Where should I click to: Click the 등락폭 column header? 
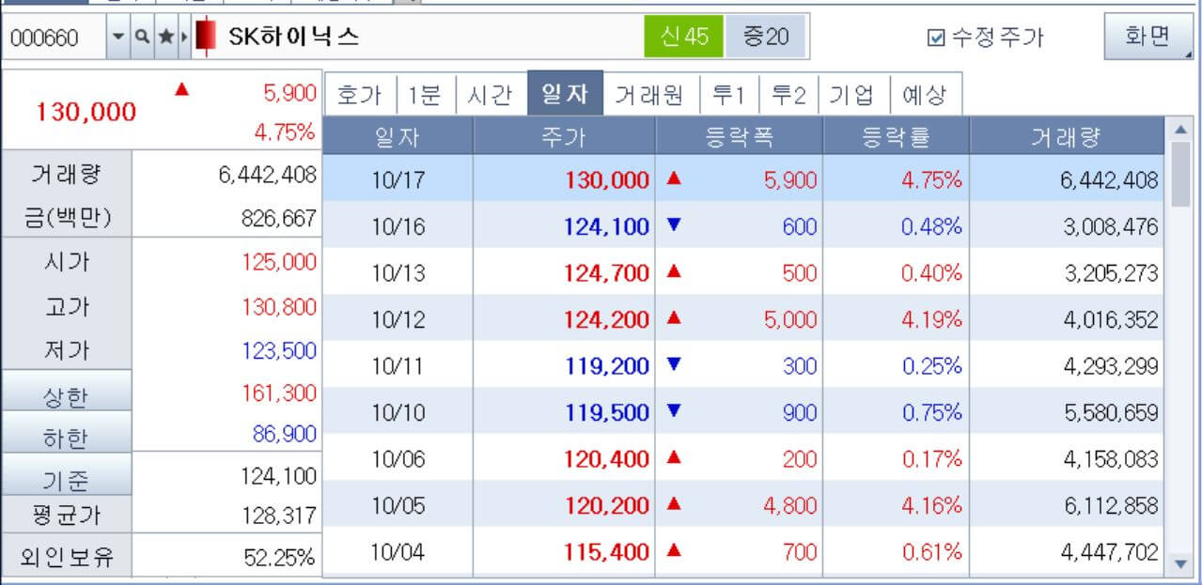click(x=739, y=137)
